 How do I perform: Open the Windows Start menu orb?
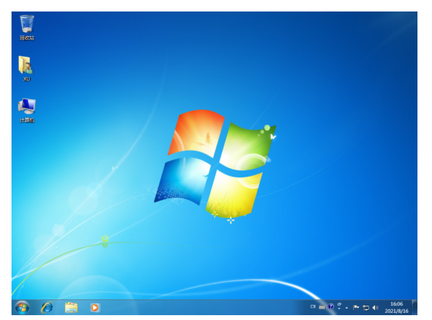[x=22, y=307]
